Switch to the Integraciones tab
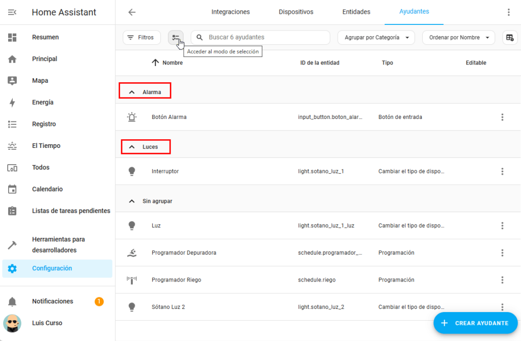 [230, 12]
